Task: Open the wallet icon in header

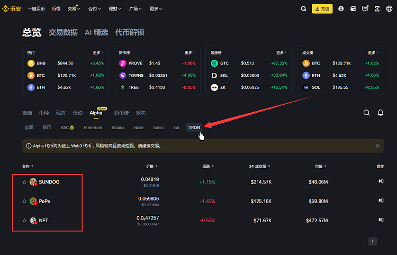Action: (353, 9)
